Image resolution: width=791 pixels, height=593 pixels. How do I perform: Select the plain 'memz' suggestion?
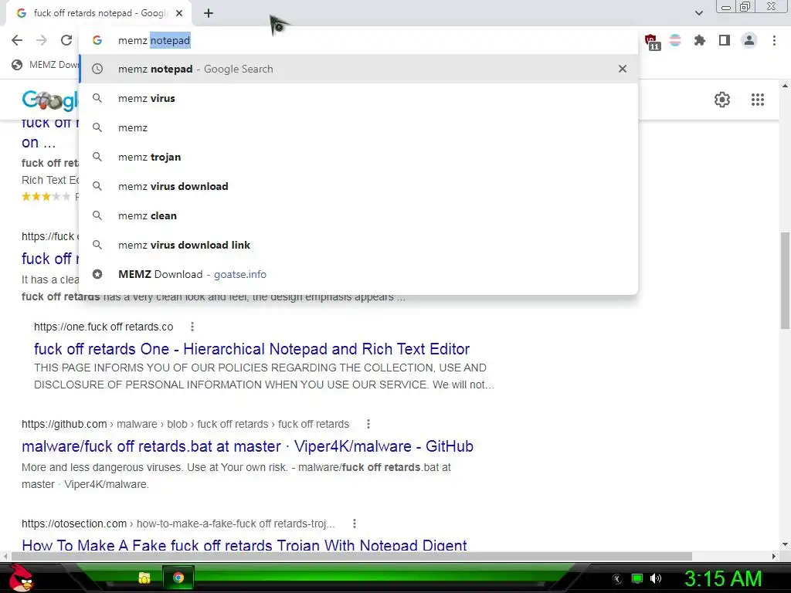(358, 127)
